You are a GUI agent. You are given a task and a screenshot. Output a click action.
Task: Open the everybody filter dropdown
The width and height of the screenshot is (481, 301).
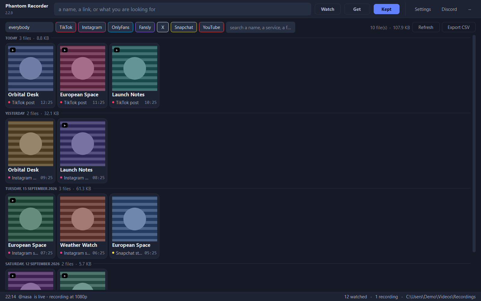(x=29, y=27)
